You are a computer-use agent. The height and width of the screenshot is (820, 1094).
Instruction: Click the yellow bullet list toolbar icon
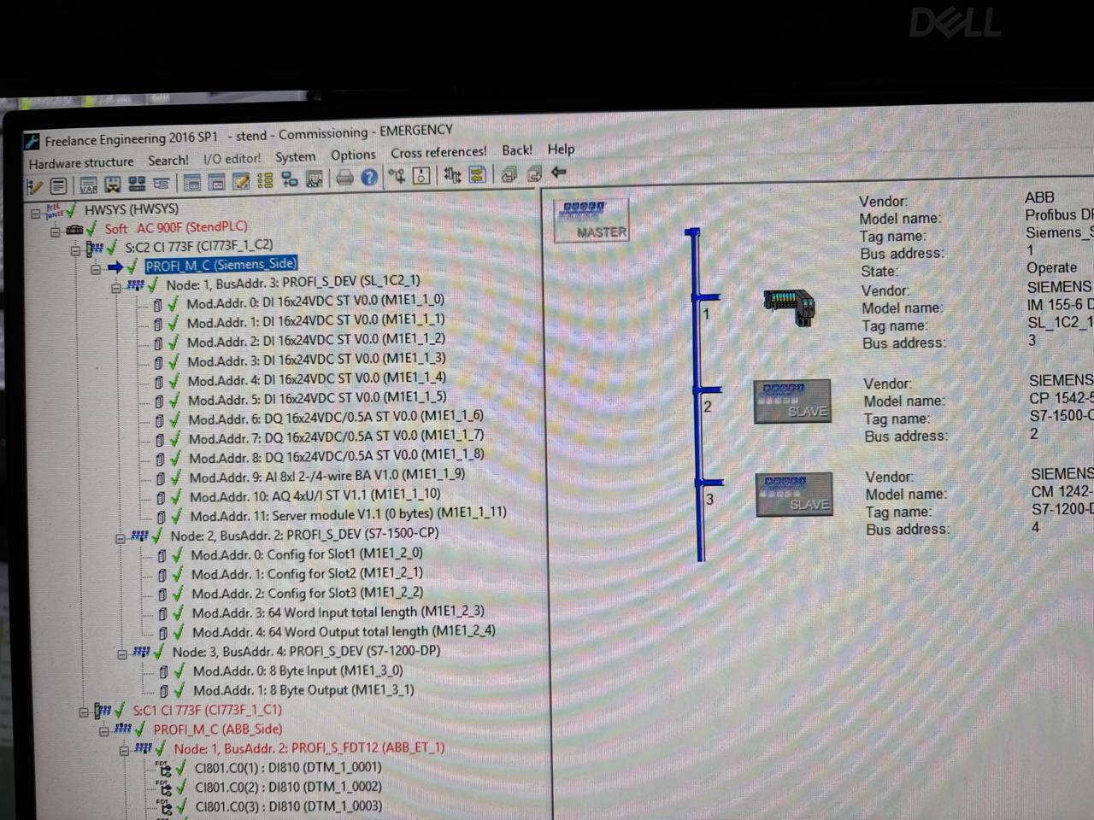(x=265, y=180)
